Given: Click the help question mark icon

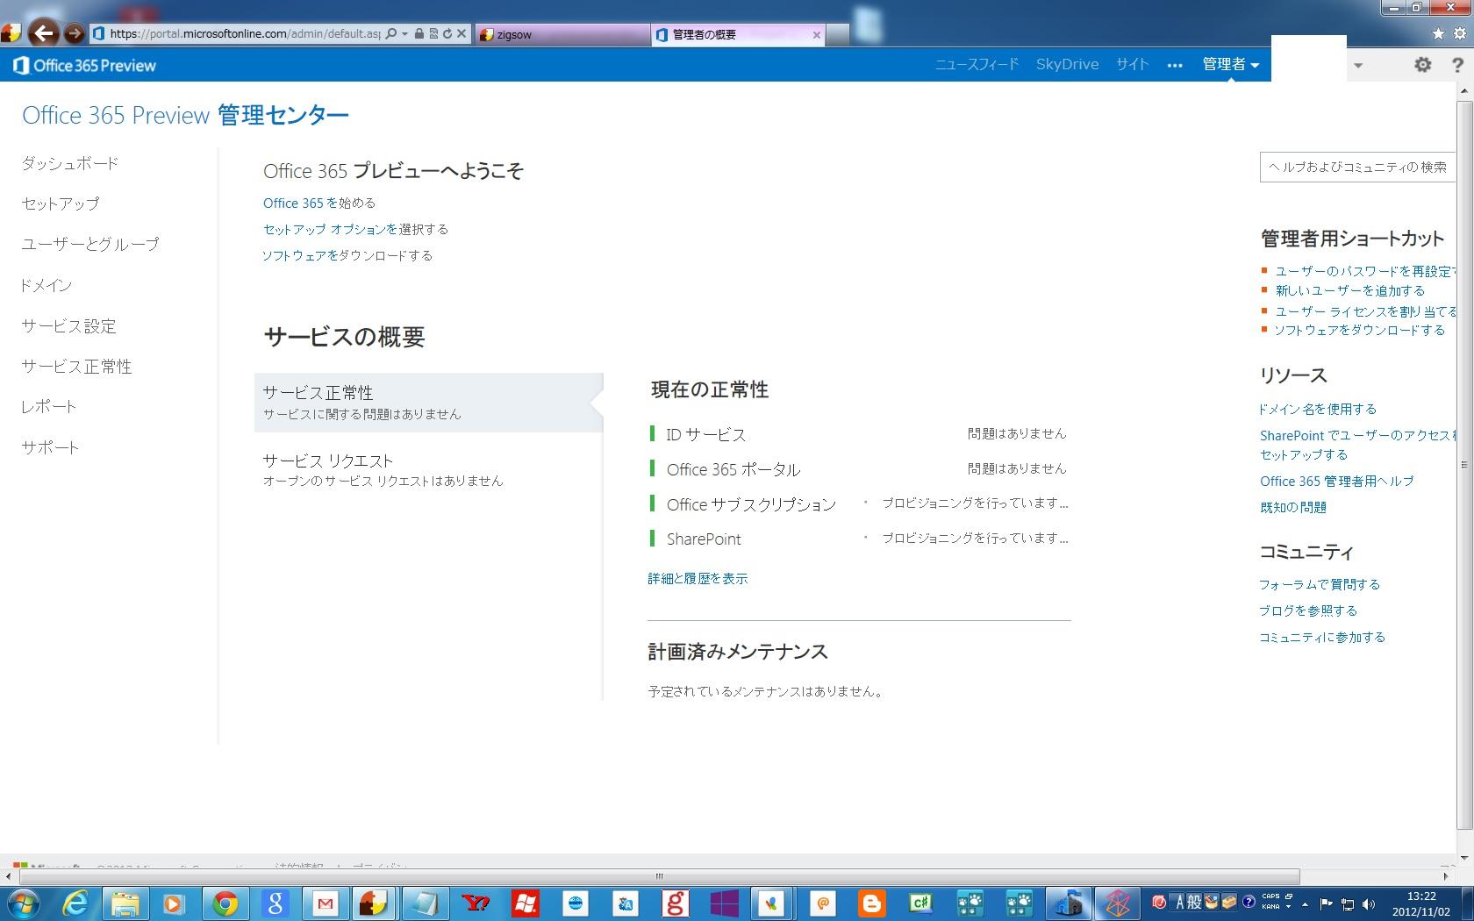Looking at the screenshot, I should tap(1457, 65).
